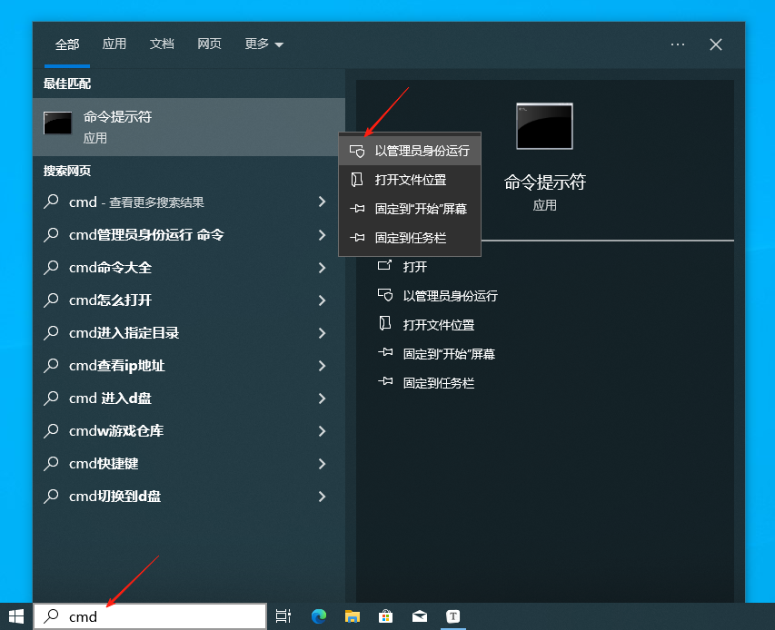The height and width of the screenshot is (630, 775).
Task: Click the Windows Start button
Action: 15,616
